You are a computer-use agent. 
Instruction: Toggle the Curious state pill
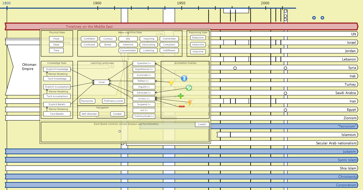[108, 39]
